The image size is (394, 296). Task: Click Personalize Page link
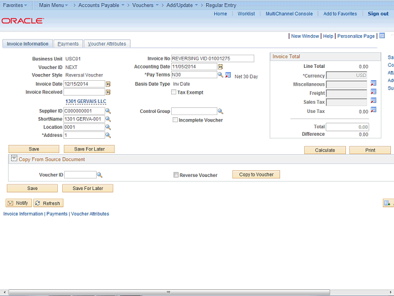coord(356,36)
